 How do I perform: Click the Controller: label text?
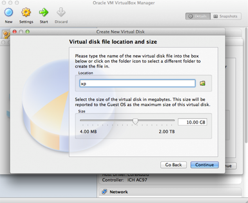pyautogui.click(x=113, y=180)
